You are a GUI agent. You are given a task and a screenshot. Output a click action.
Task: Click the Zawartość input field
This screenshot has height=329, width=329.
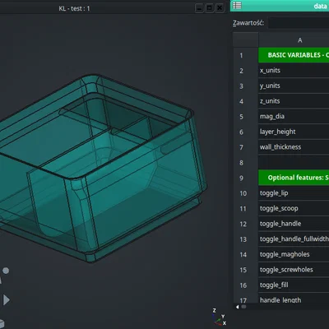299,23
